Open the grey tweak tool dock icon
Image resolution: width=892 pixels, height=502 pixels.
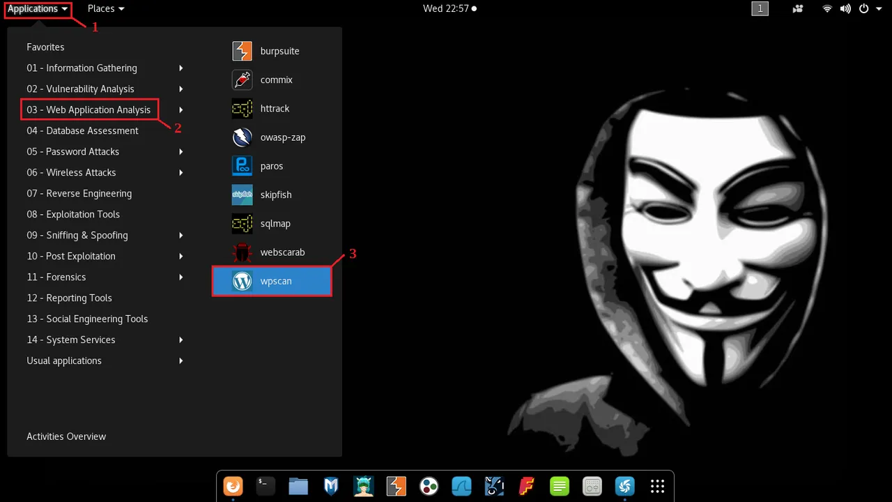pos(592,486)
